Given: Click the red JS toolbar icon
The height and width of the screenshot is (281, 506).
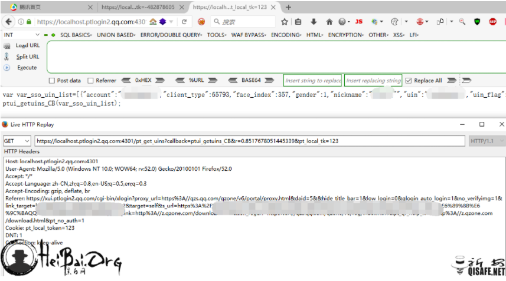Looking at the screenshot, I should click(358, 22).
